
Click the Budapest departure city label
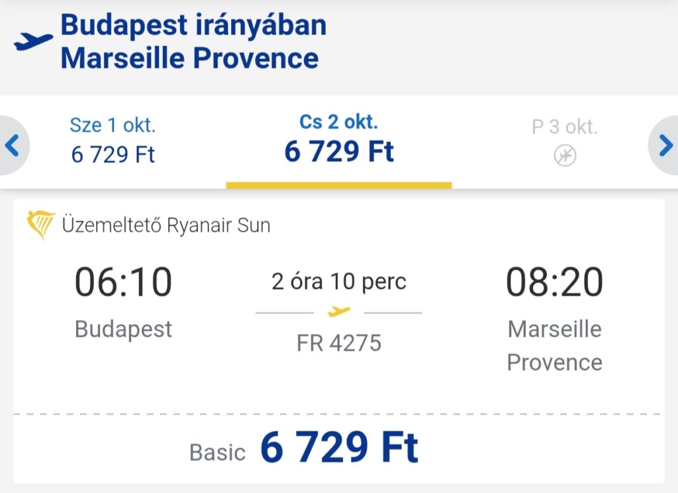(x=124, y=329)
